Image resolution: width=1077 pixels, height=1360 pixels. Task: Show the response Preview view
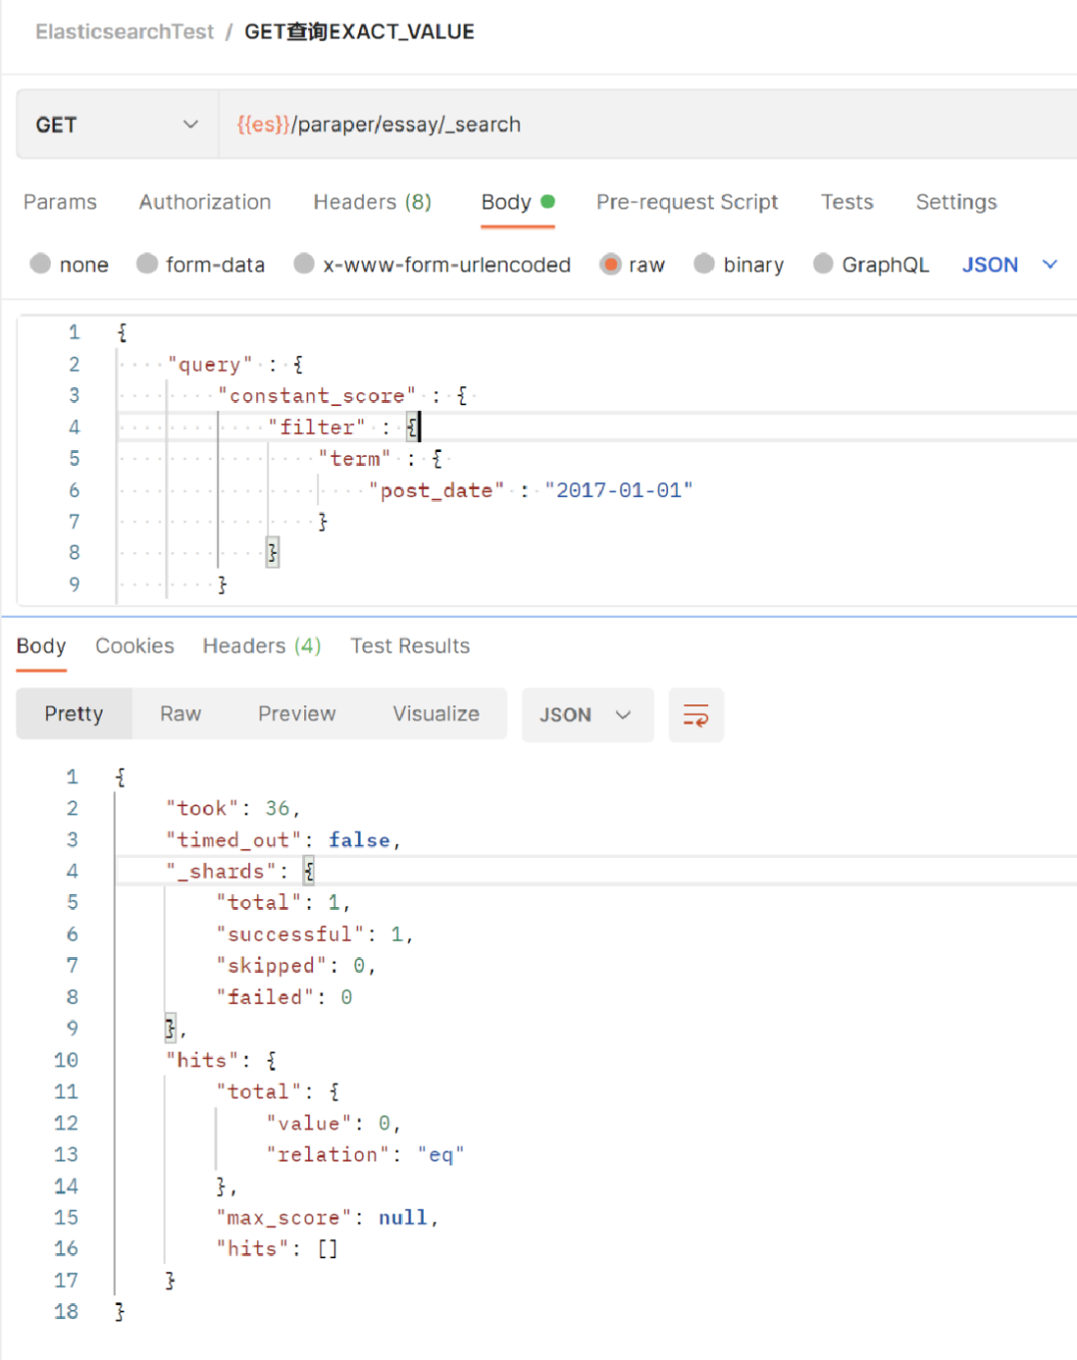pos(297,713)
